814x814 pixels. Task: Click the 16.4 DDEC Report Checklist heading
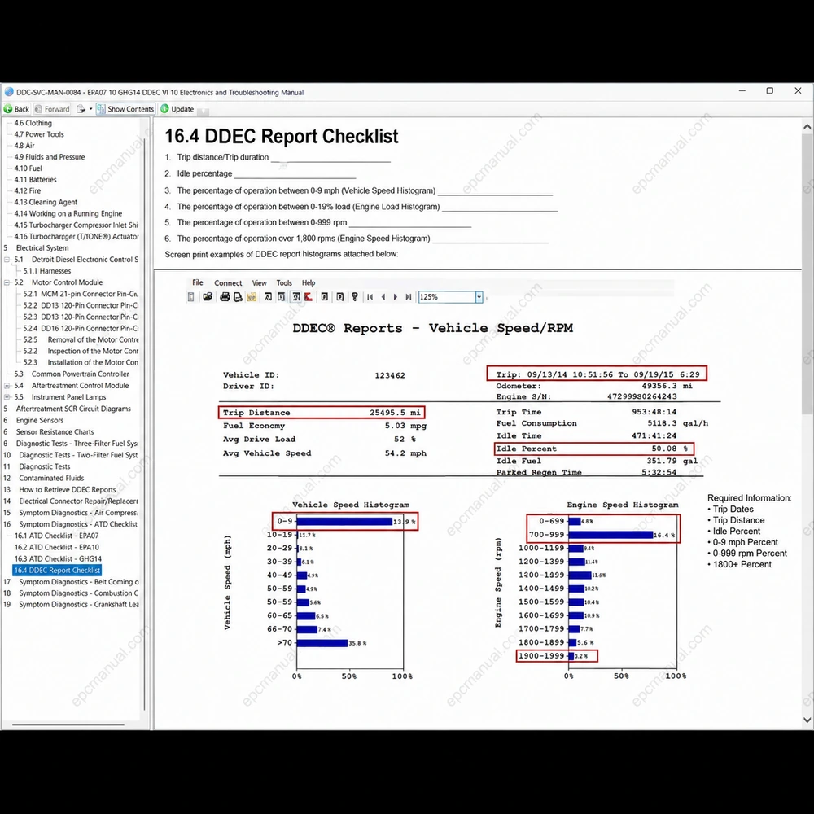(282, 136)
